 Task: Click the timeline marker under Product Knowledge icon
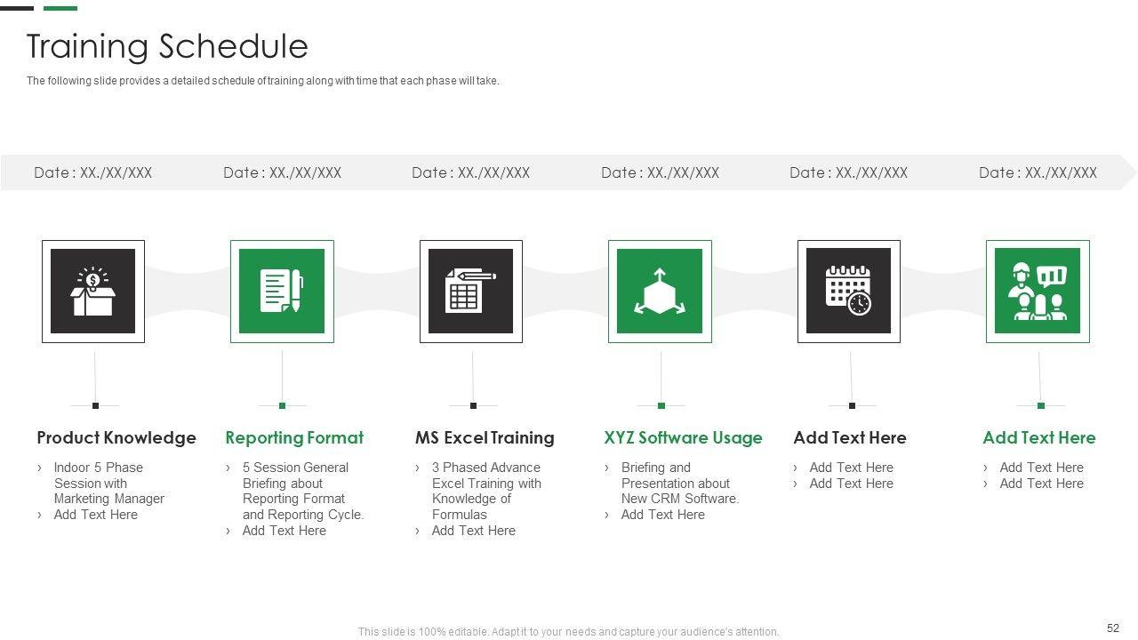pyautogui.click(x=96, y=405)
